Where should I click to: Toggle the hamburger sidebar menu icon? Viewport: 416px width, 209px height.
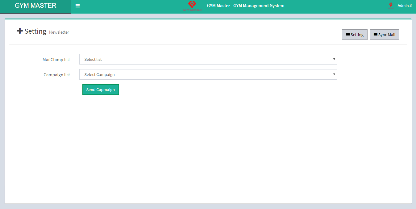point(78,6)
